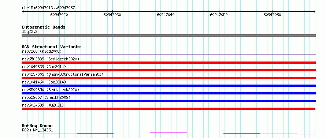Click the RORA|NM_134261 gene label
Viewport: 326px width, 138px height.
37,130
